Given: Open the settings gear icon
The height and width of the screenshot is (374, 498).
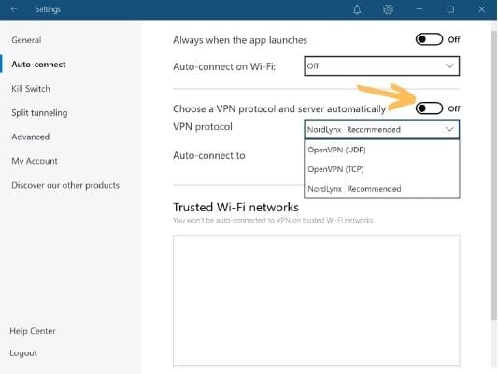Looking at the screenshot, I should click(x=388, y=9).
